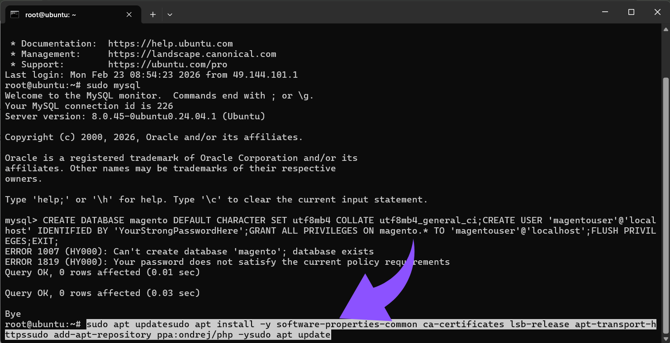Click the sudo mysql command text

tap(113, 85)
